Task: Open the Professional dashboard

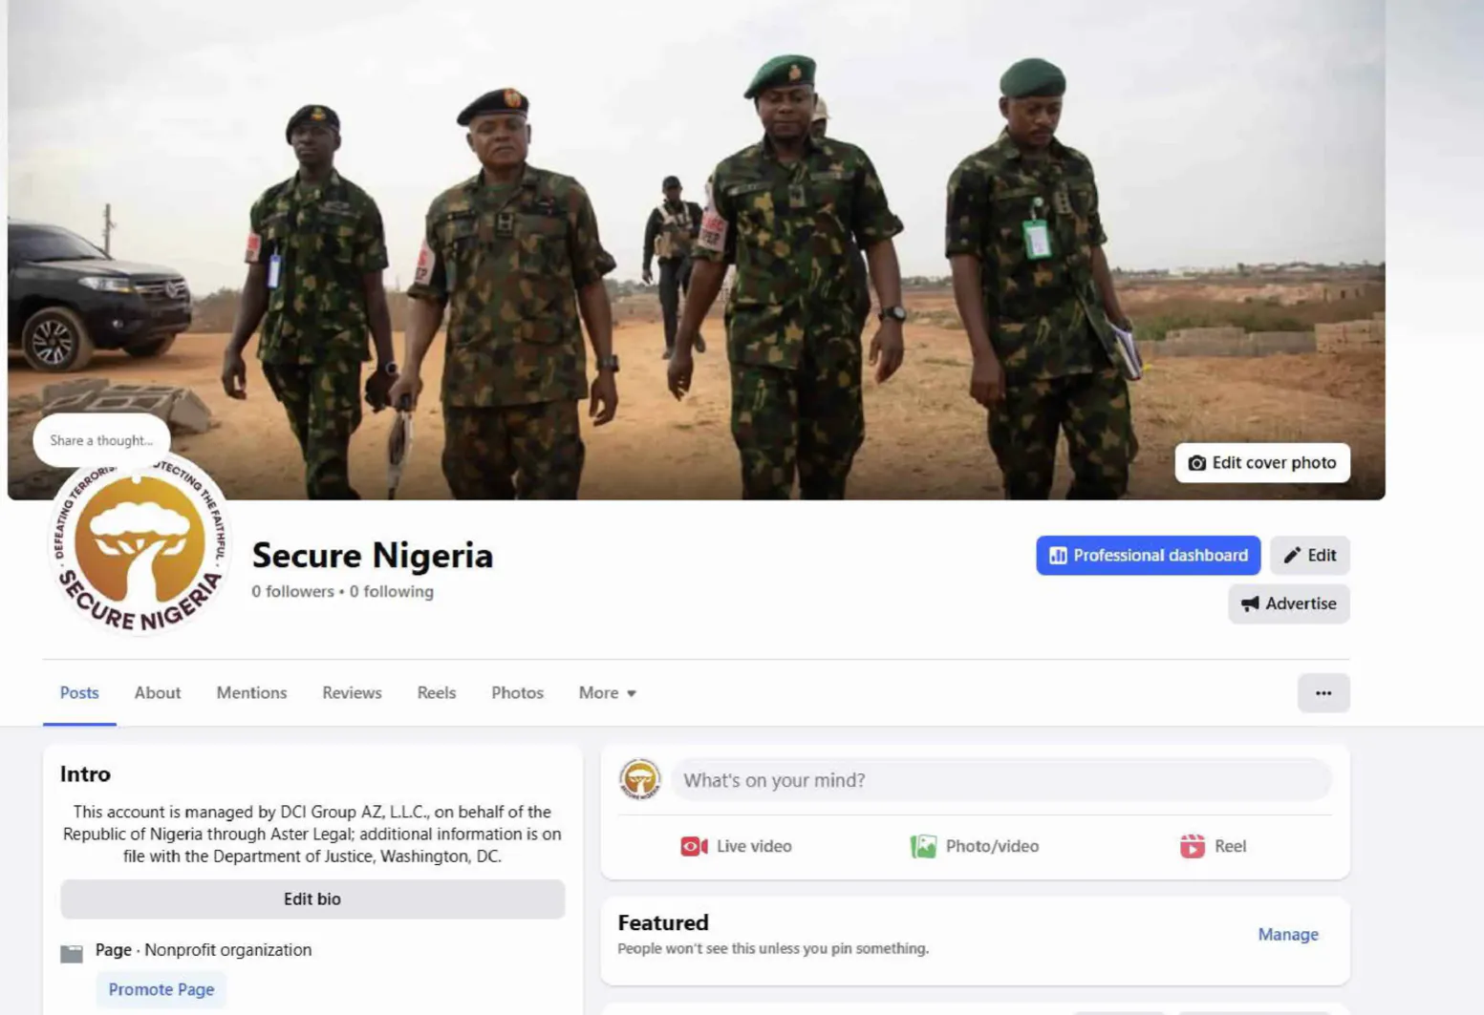Action: coord(1148,556)
